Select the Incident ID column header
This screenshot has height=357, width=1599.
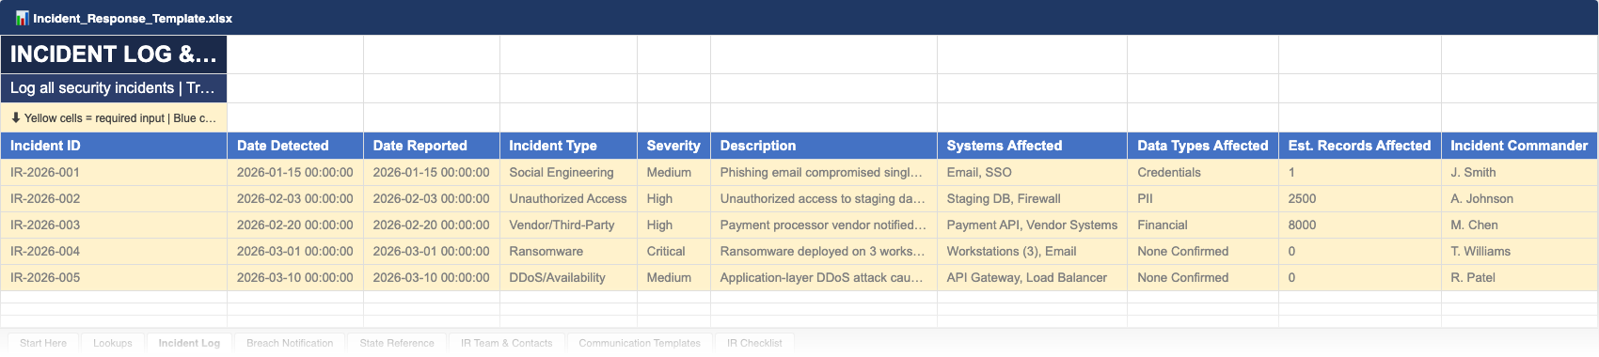click(114, 146)
